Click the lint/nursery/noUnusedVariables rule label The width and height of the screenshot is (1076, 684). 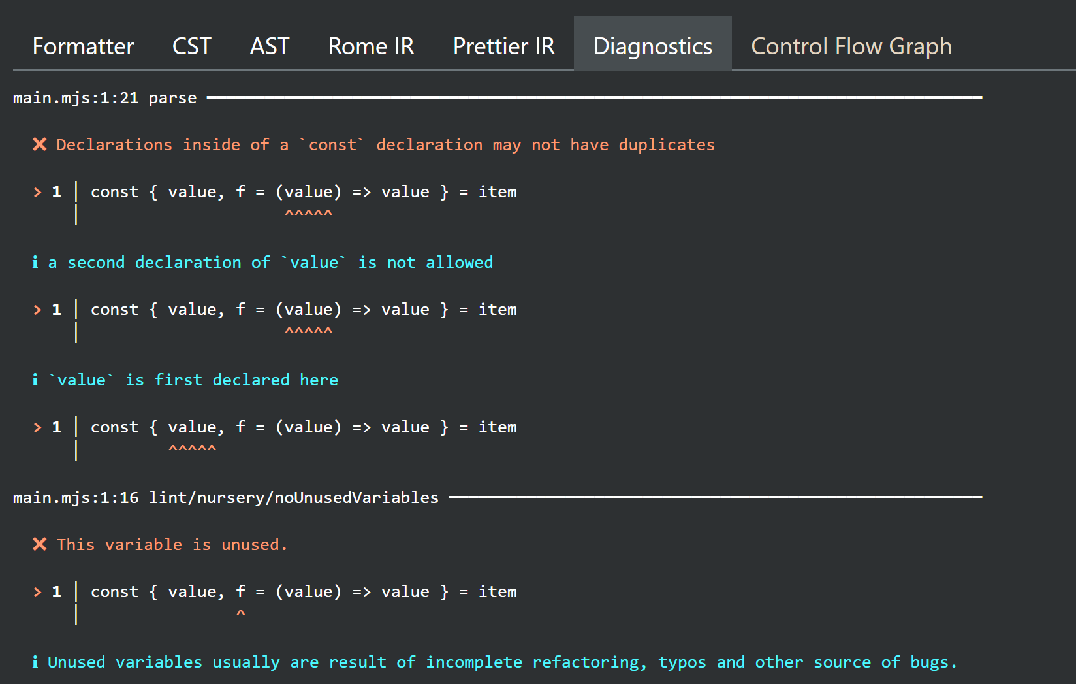pos(294,497)
